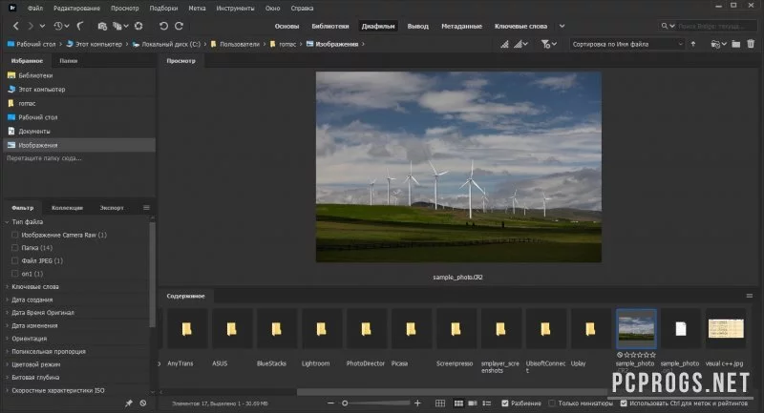Image resolution: width=764 pixels, height=413 pixels.
Task: Expand Дата изменения filter group
Action: (8, 326)
